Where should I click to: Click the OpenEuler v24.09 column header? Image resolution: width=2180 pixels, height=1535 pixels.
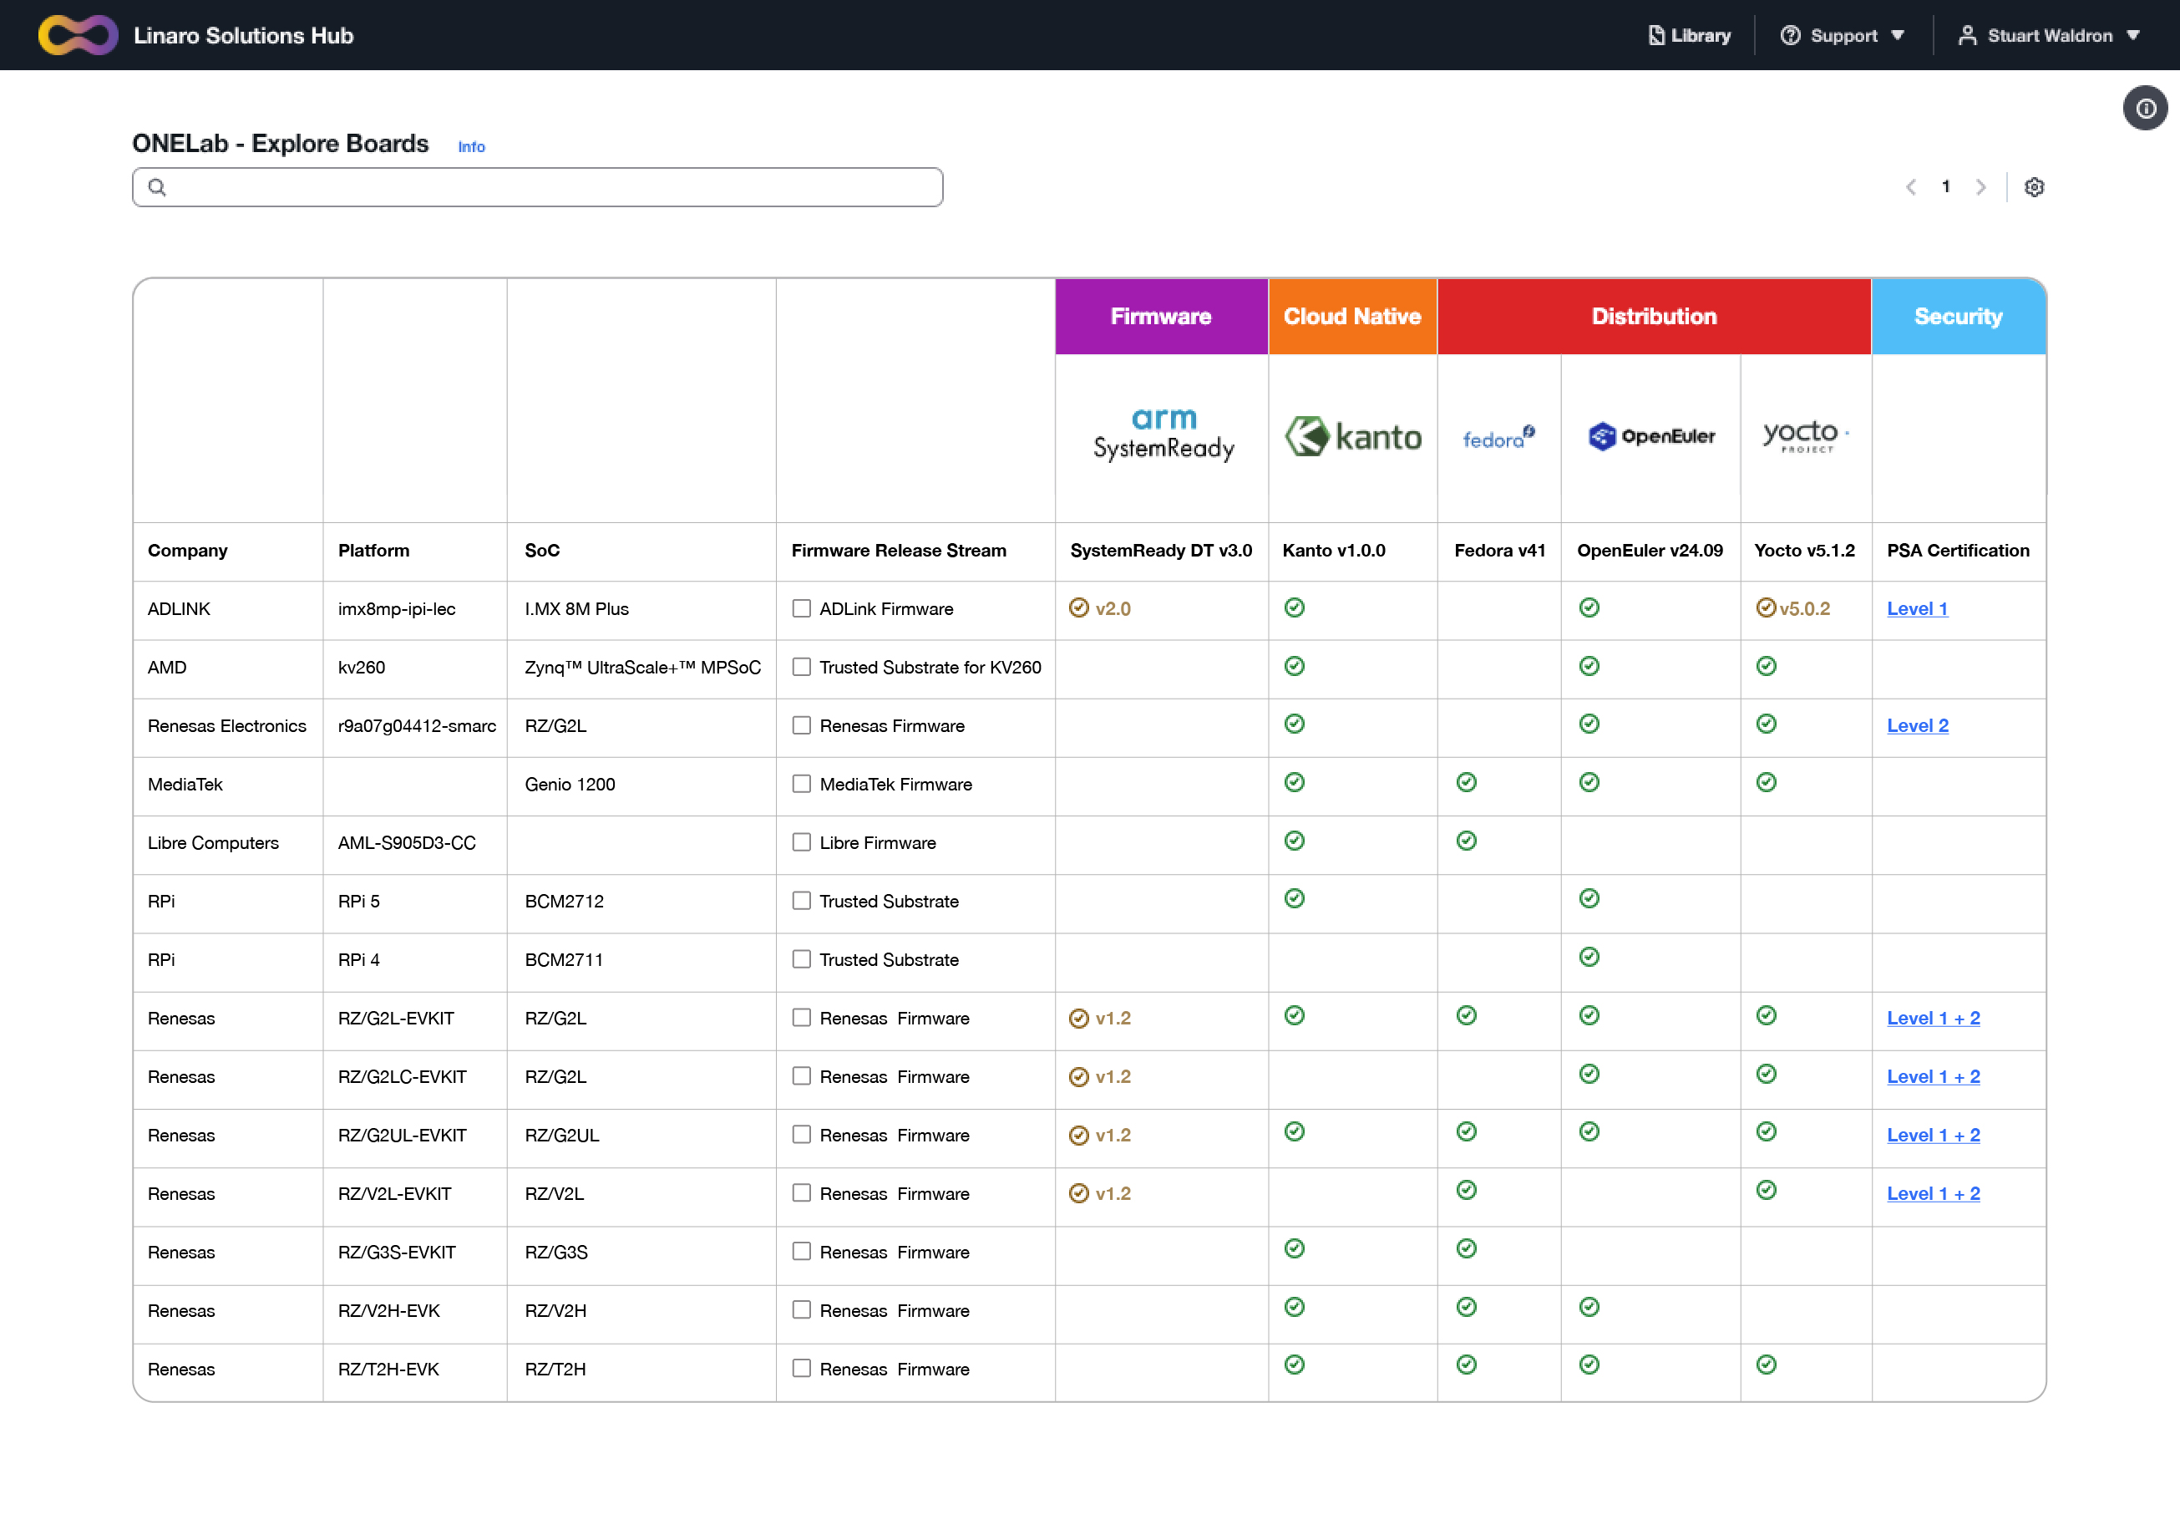pyautogui.click(x=1650, y=550)
